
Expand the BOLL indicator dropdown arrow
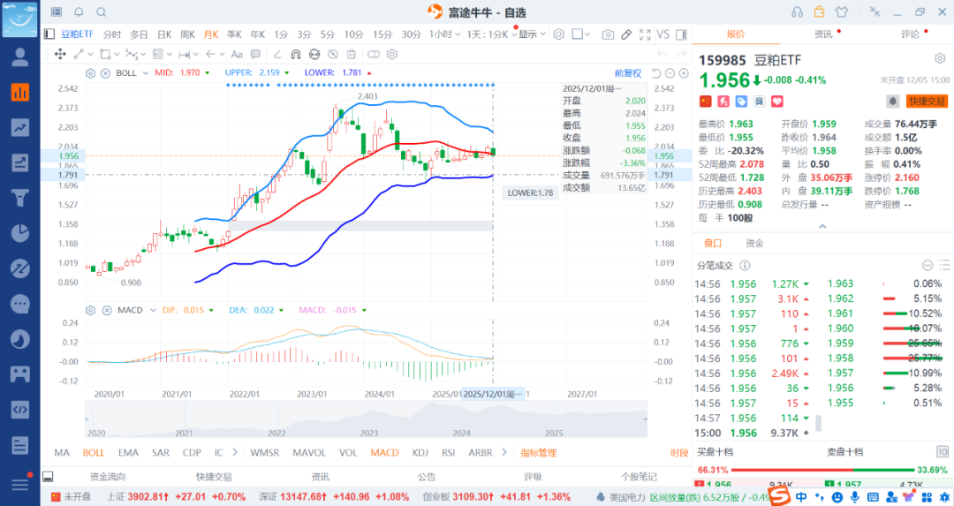pyautogui.click(x=145, y=72)
